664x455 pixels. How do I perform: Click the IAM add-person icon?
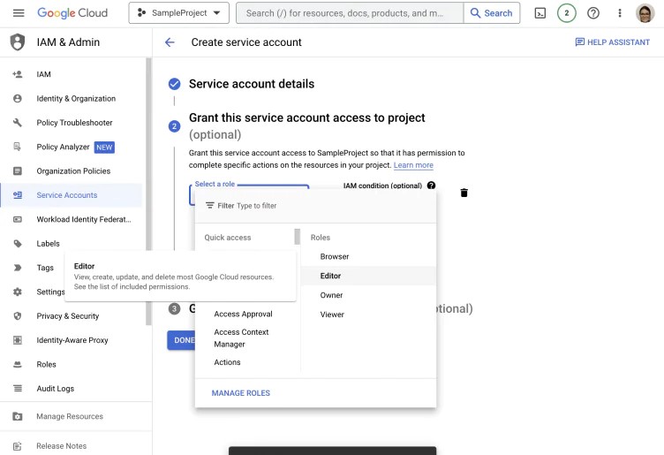point(18,74)
